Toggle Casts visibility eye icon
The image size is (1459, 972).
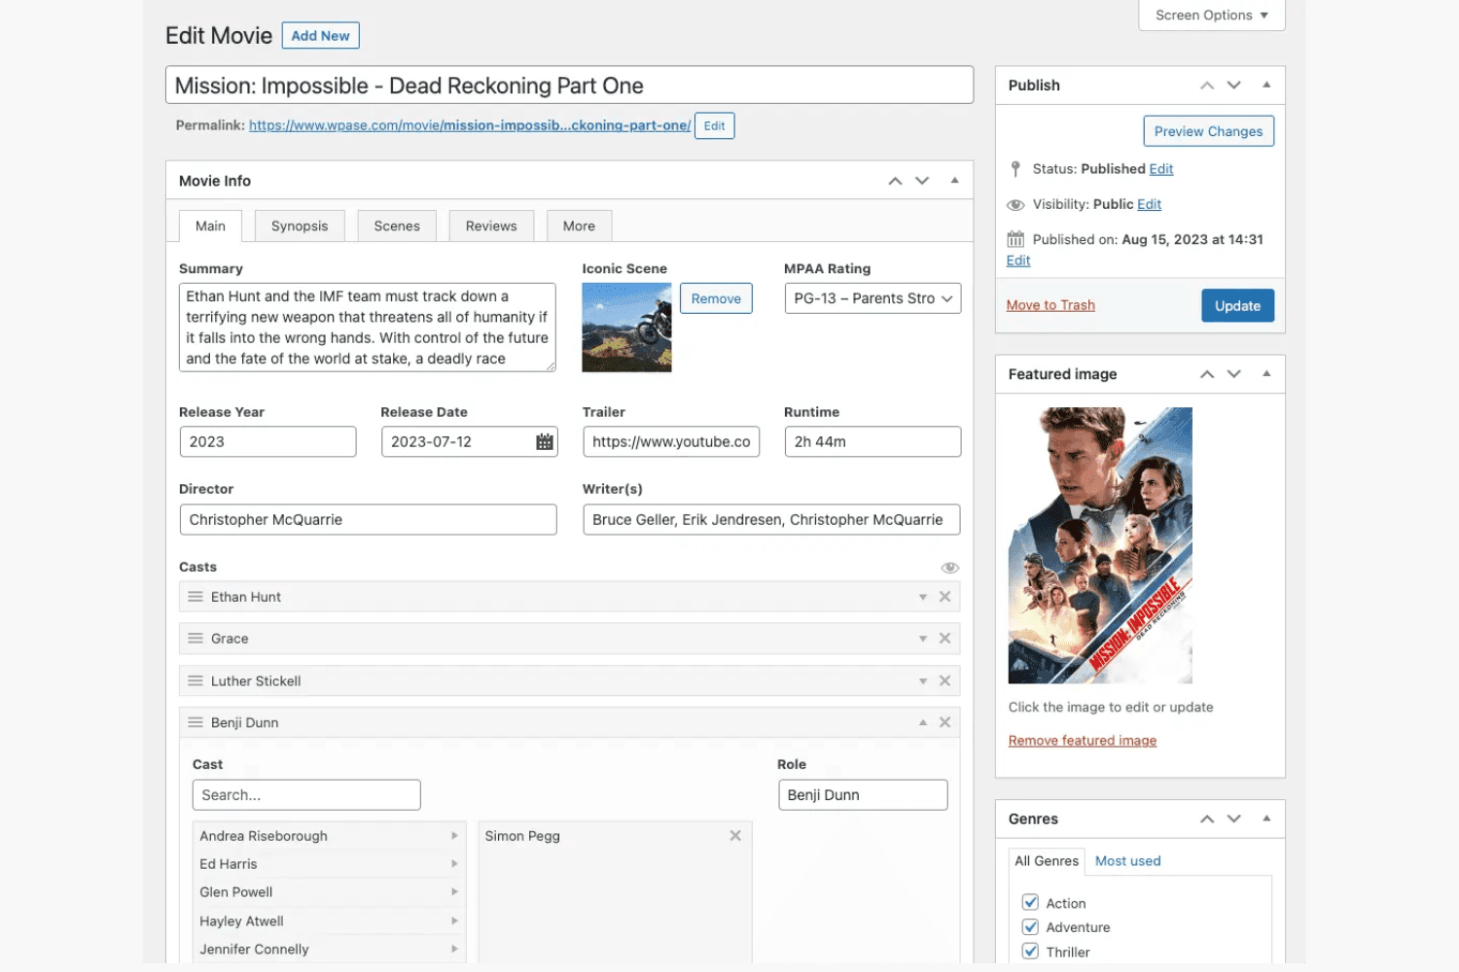pyautogui.click(x=949, y=568)
